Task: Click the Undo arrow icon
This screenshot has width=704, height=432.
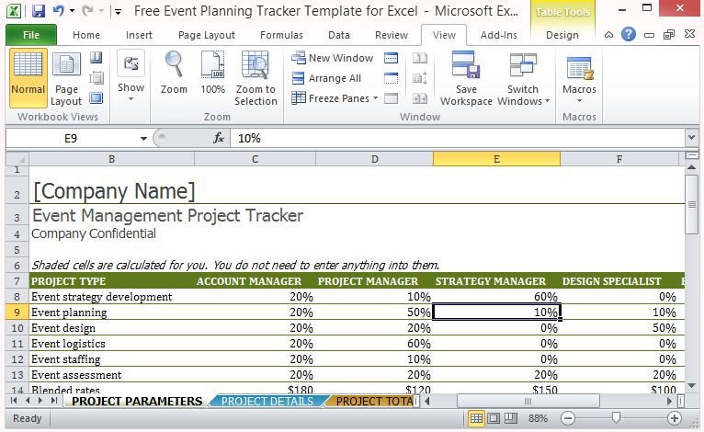Action: [59, 10]
